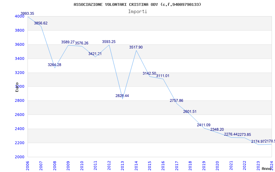Click x-axis year 2021
The image size is (275, 172).
[x=231, y=166]
